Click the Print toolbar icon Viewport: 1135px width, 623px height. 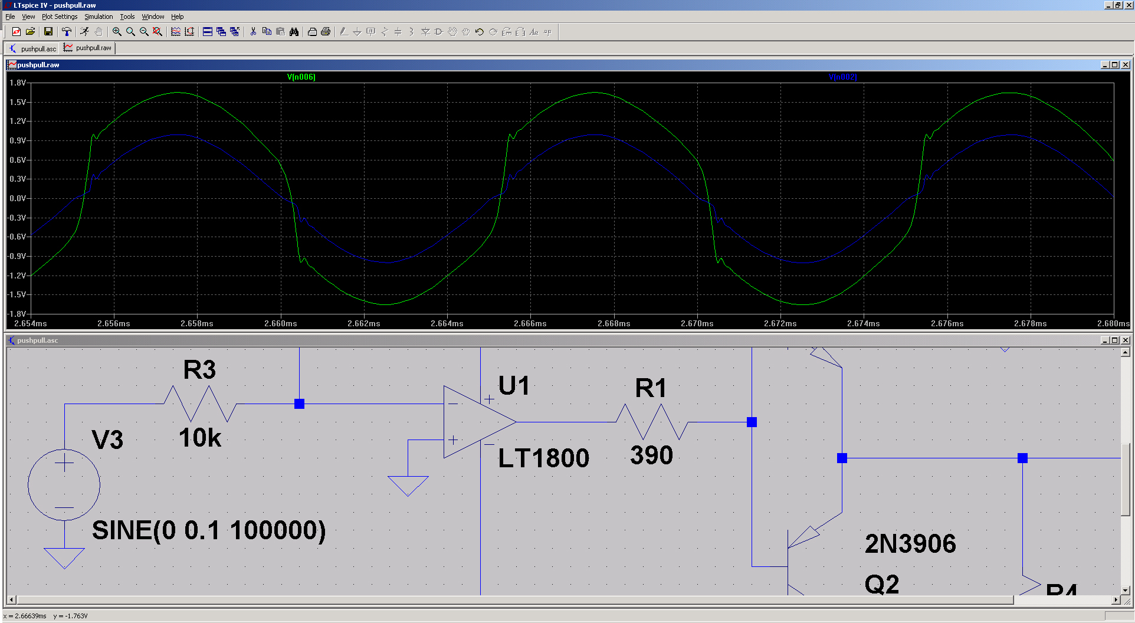[x=326, y=32]
